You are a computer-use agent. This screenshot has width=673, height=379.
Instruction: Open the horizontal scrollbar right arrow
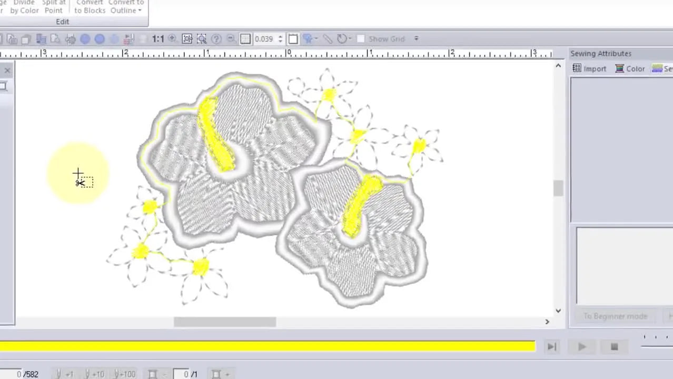click(x=547, y=322)
